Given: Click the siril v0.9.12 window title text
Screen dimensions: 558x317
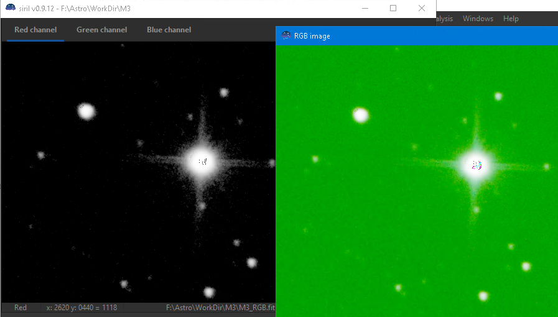Looking at the screenshot, I should (75, 8).
